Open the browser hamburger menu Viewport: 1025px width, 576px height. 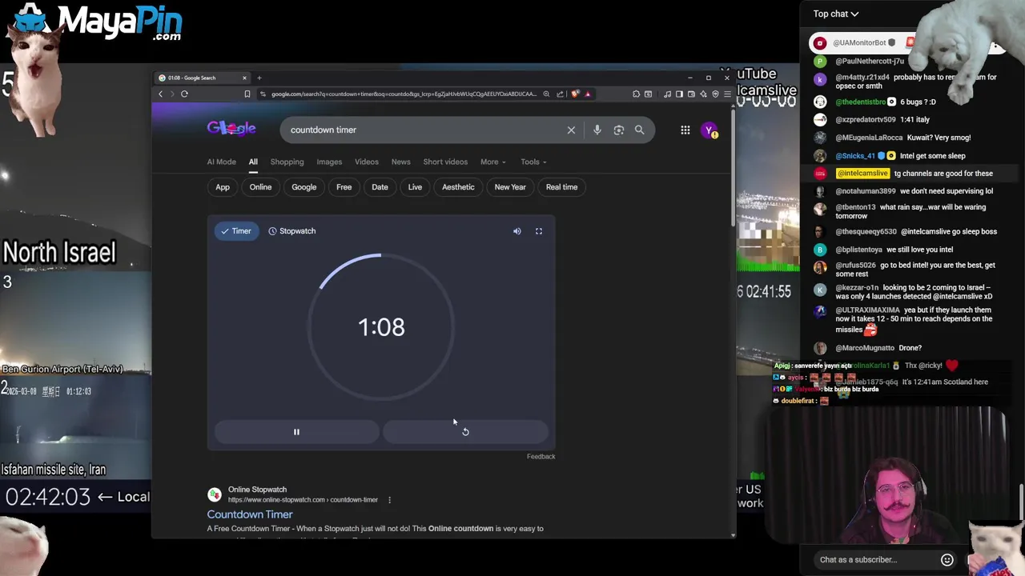pos(726,94)
